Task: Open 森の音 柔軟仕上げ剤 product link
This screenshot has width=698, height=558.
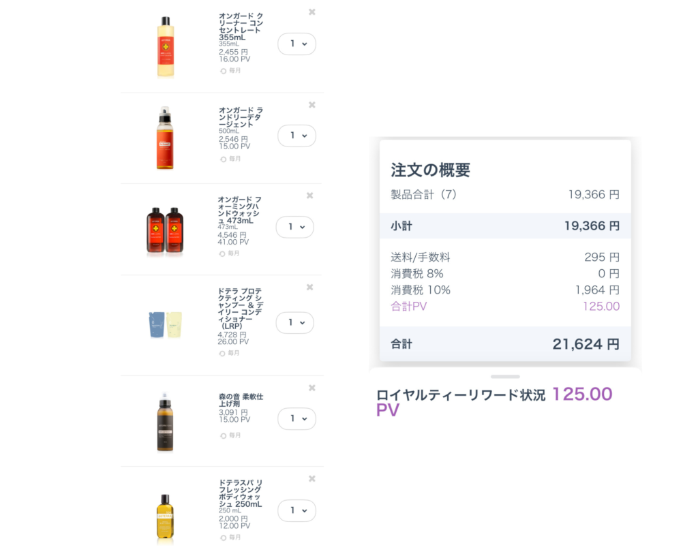Action: click(x=241, y=400)
